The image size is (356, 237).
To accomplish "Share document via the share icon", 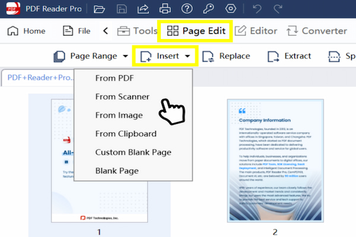I will click(143, 9).
